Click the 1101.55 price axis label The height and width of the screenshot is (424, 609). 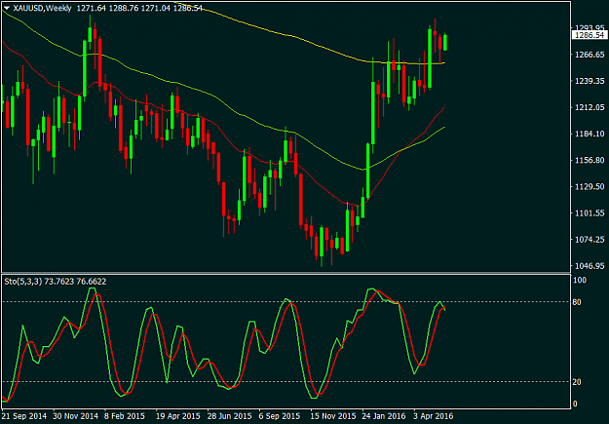point(590,213)
